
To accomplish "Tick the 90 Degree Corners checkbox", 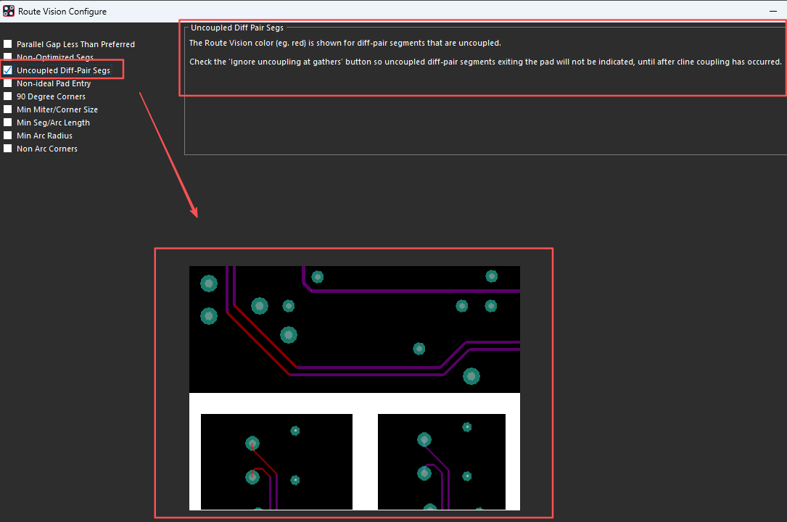I will coord(8,96).
